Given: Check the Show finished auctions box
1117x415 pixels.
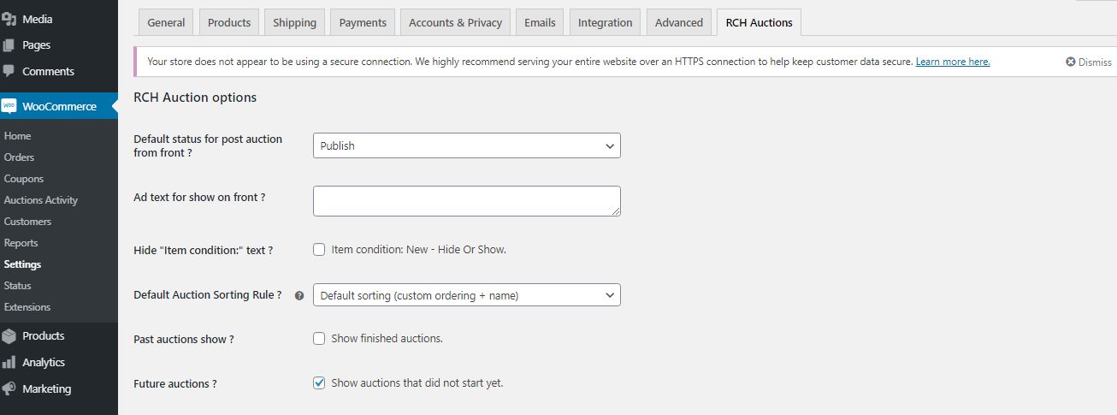Looking at the screenshot, I should (x=319, y=339).
